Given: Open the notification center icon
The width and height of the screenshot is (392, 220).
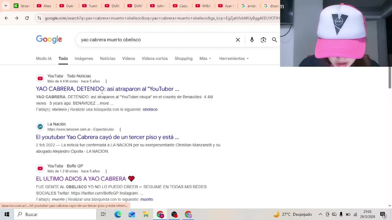Looking at the screenshot, I should click(383, 214).
